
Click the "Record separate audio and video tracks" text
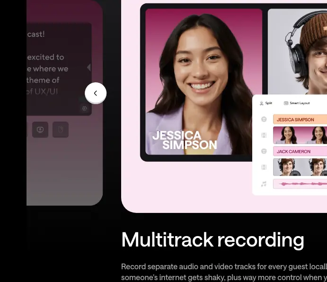(x=188, y=266)
